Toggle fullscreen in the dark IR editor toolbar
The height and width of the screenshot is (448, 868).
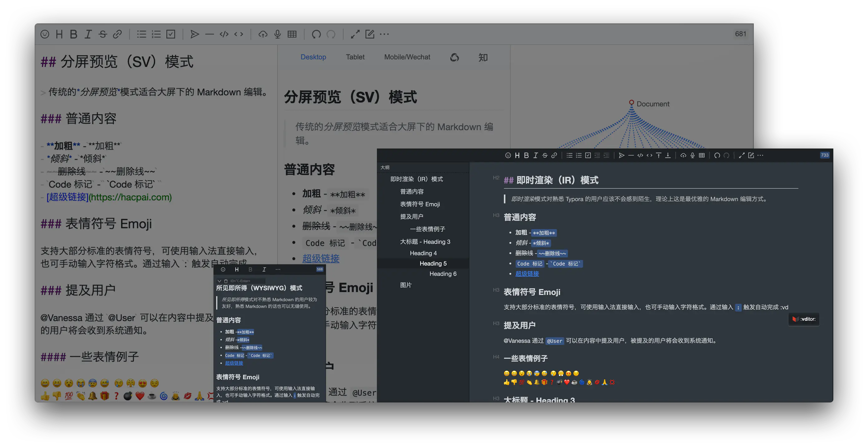pos(742,155)
